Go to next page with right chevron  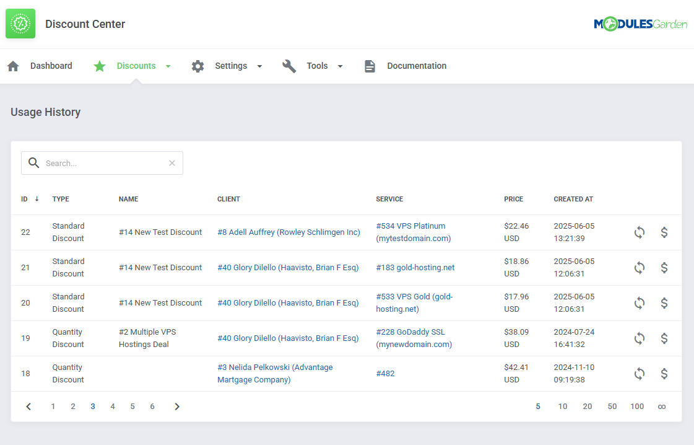[x=177, y=407]
